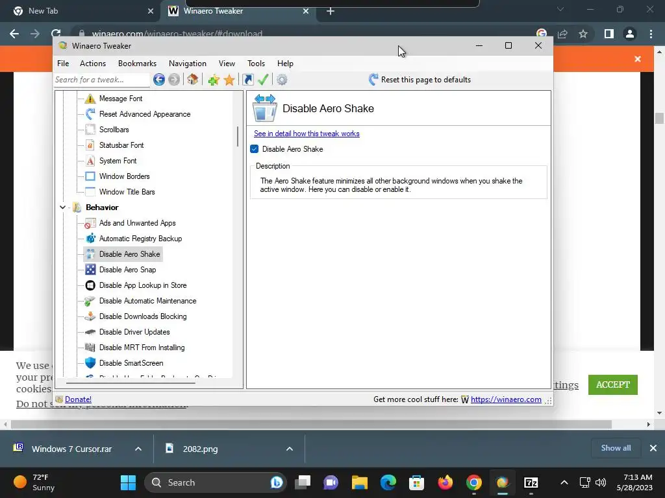
Task: Open the Bookmarks menu
Action: point(138,64)
